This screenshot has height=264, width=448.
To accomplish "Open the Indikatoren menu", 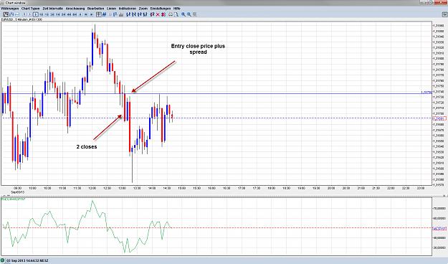I will point(128,9).
